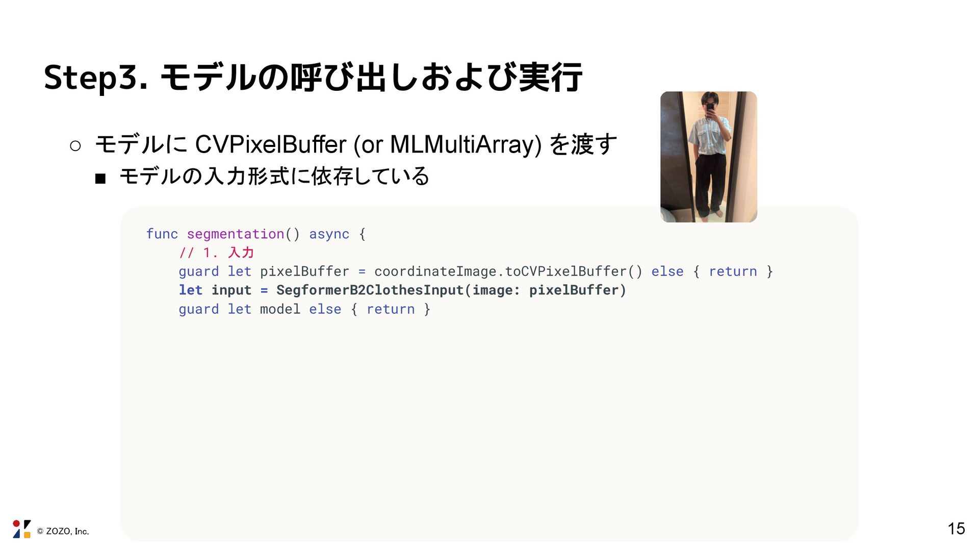Click the square sub-bullet marker
The width and height of the screenshot is (979, 551).
[100, 179]
